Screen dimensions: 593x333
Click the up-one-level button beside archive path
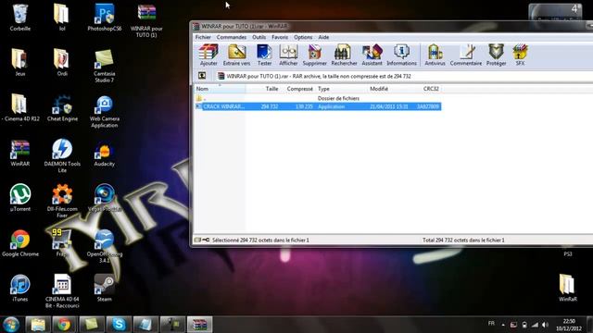pos(202,76)
